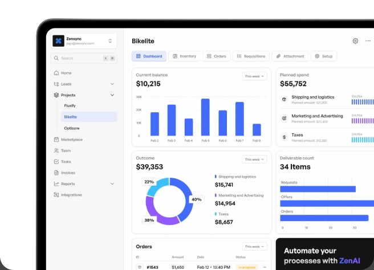Click the Orders bar in Deliverable count

[324, 218]
